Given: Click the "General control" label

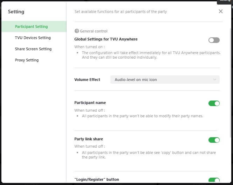Looking at the screenshot, I should (94, 31).
